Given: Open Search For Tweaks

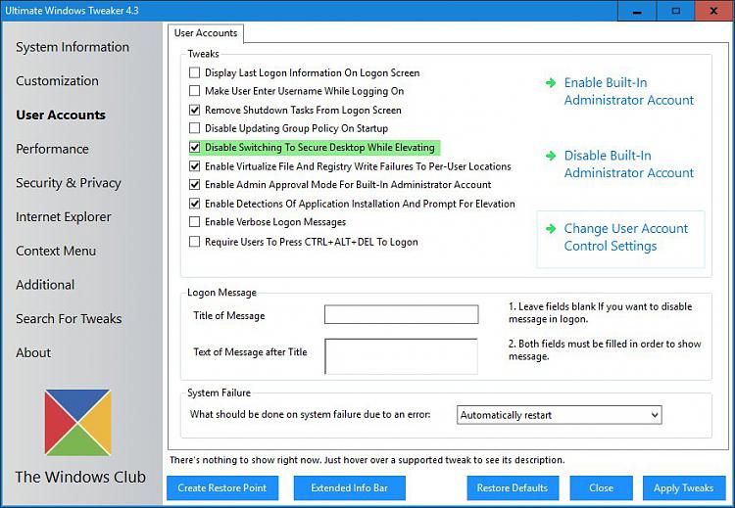Looking at the screenshot, I should click(x=69, y=319).
